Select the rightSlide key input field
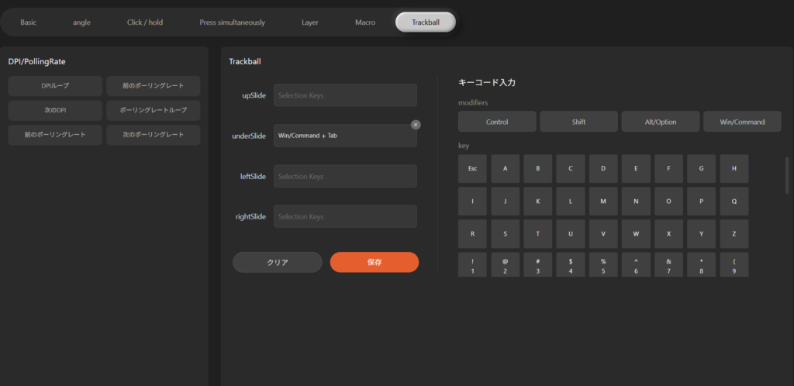This screenshot has width=794, height=386. tap(345, 216)
